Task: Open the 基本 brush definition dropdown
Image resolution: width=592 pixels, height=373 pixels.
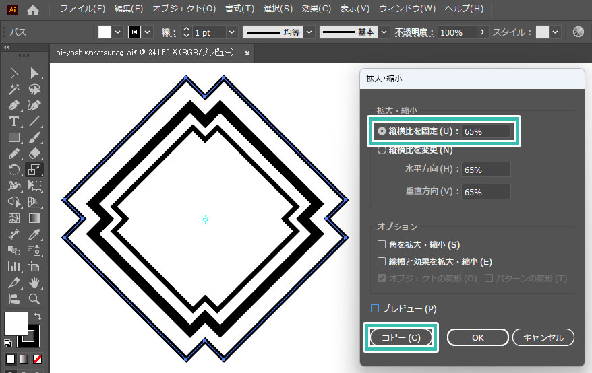Action: click(x=384, y=32)
